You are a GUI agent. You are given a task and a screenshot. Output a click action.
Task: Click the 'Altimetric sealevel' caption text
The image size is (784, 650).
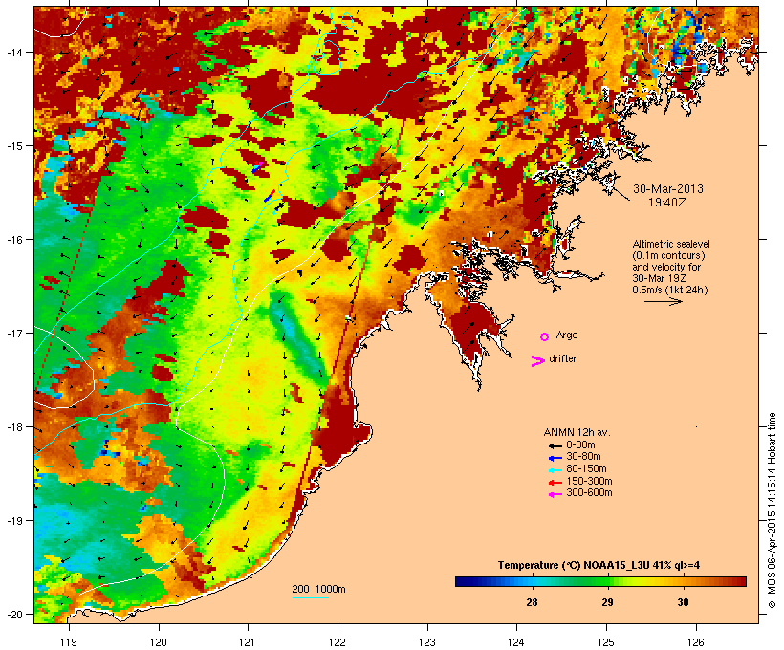[671, 244]
